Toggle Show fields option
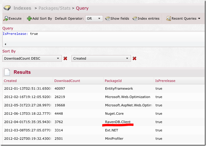206x146 pixels. point(117,18)
